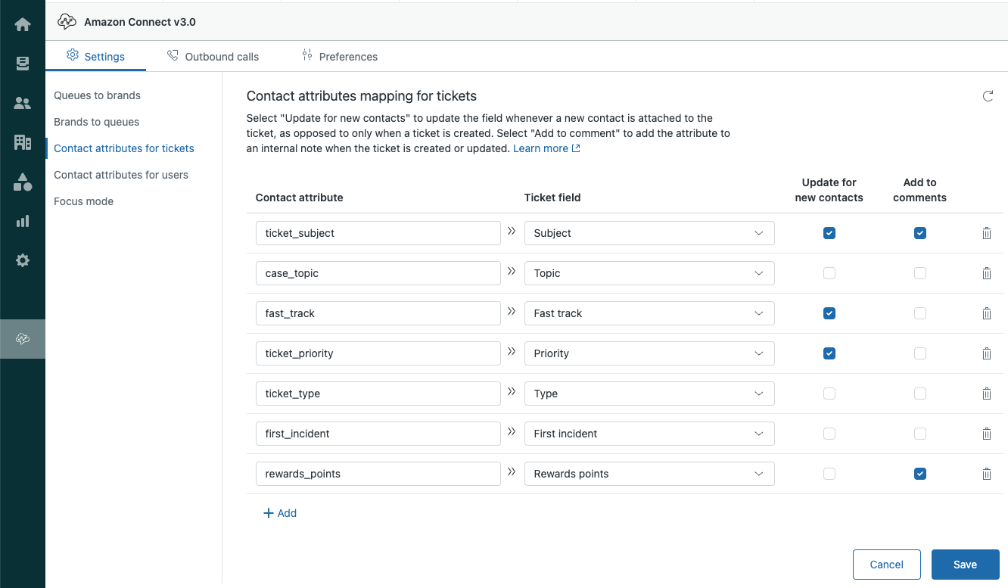The width and height of the screenshot is (1008, 588).
Task: Open the Fast track ticket field dropdown
Action: coord(649,313)
